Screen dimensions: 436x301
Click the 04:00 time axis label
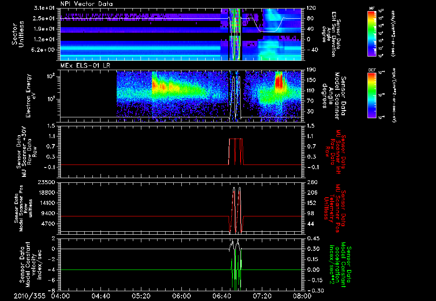click(x=61, y=296)
